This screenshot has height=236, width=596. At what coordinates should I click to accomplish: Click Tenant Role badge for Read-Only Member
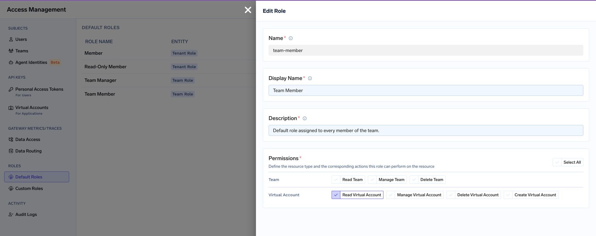coord(184,67)
